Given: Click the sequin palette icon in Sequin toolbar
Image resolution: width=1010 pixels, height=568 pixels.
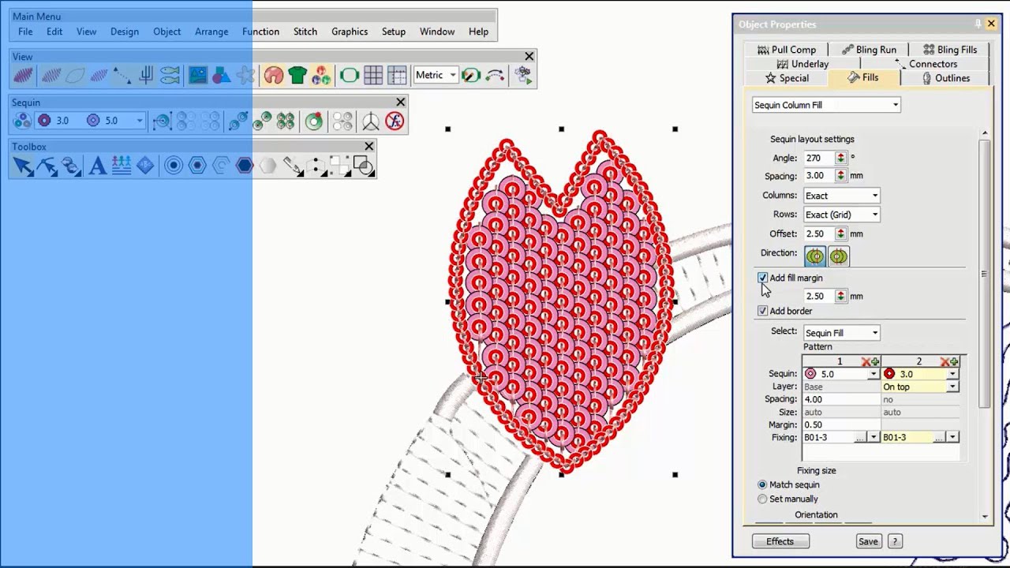Looking at the screenshot, I should pos(22,121).
